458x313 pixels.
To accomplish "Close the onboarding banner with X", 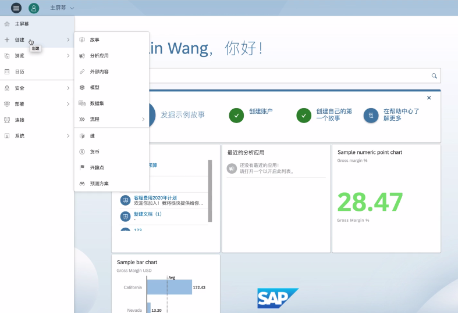I will point(429,98).
